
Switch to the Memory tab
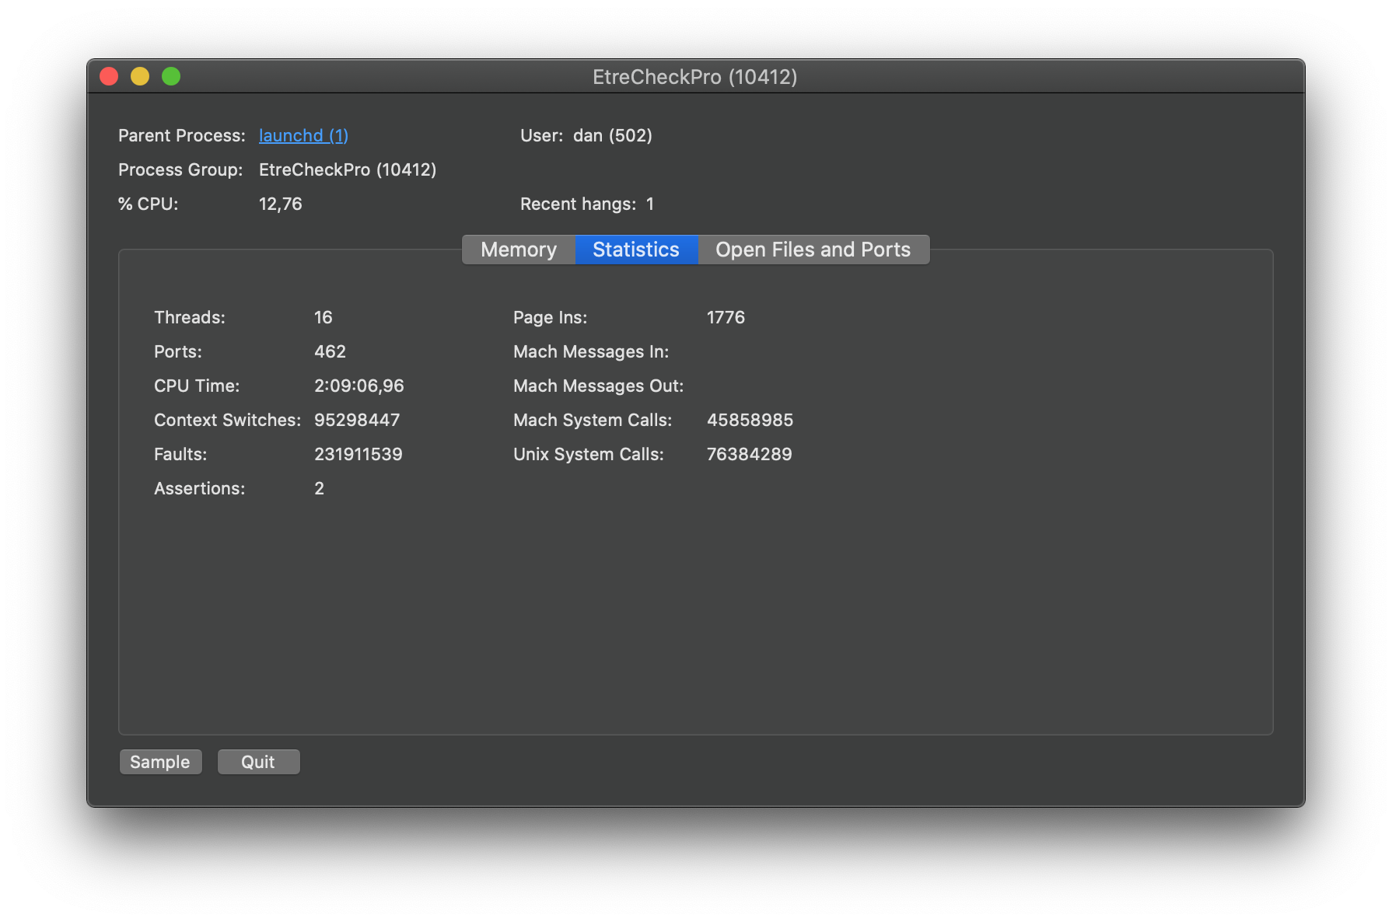[x=519, y=250]
